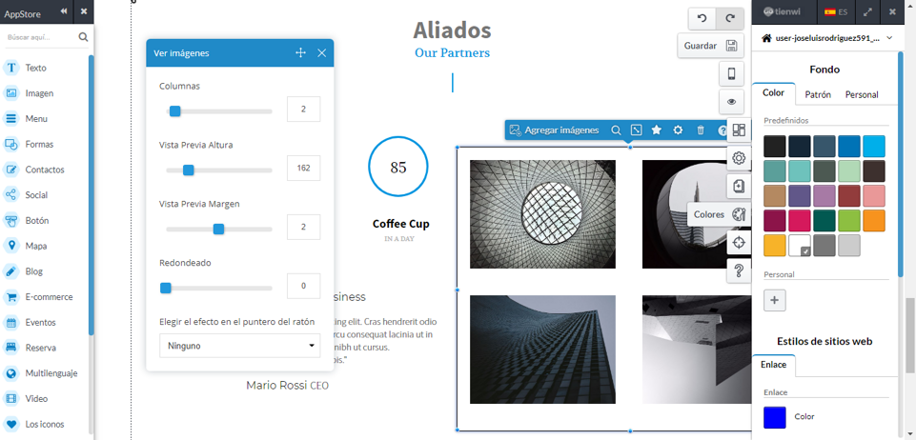Open the mouse pointer effect dropdown
This screenshot has height=440, width=916.
pyautogui.click(x=239, y=346)
